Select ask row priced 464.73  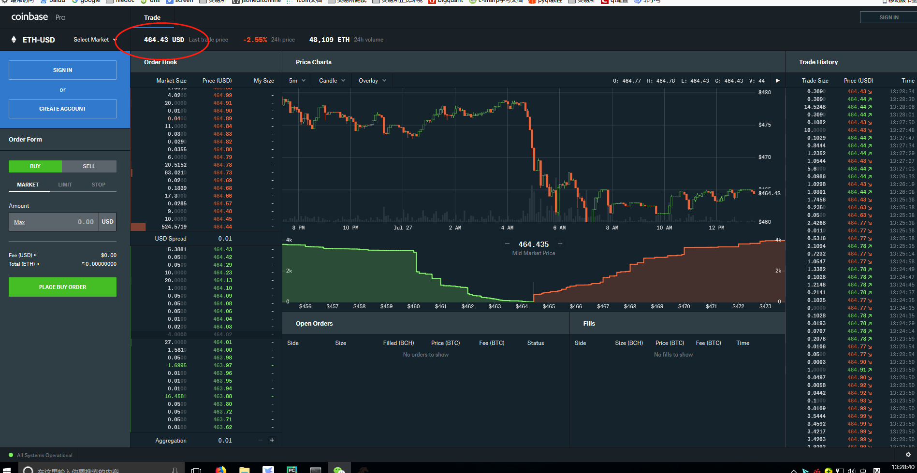206,172
